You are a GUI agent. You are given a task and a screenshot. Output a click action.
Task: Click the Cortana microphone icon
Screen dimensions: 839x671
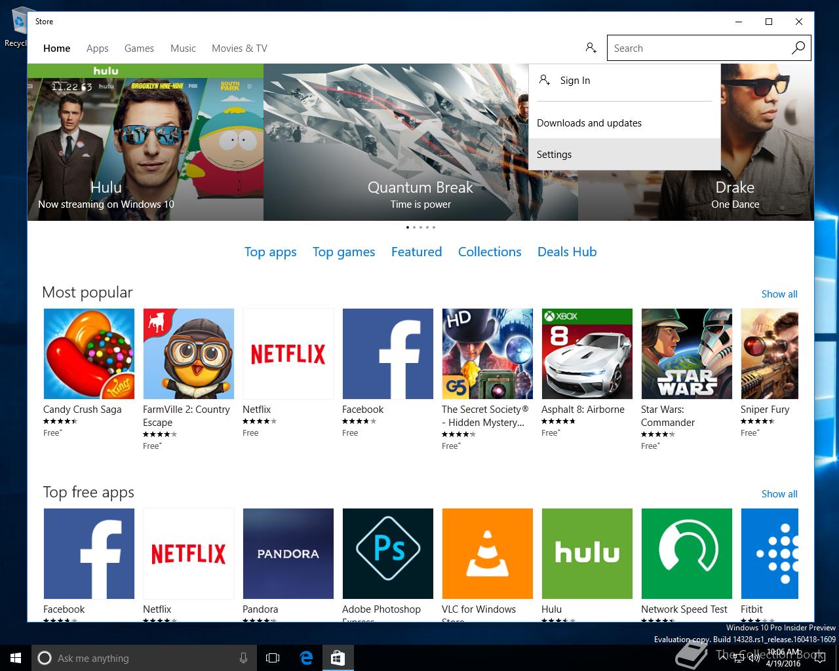(243, 658)
